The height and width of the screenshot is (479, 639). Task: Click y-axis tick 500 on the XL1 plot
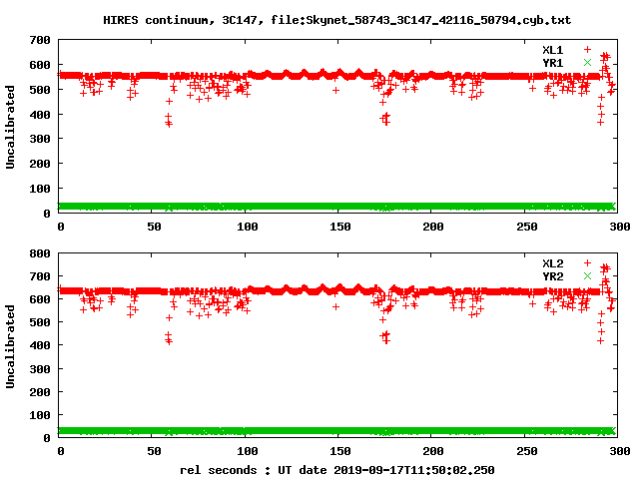[x=40, y=90]
